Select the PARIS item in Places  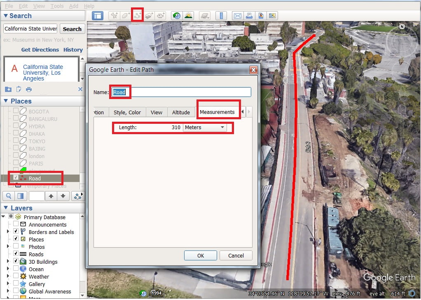36,163
